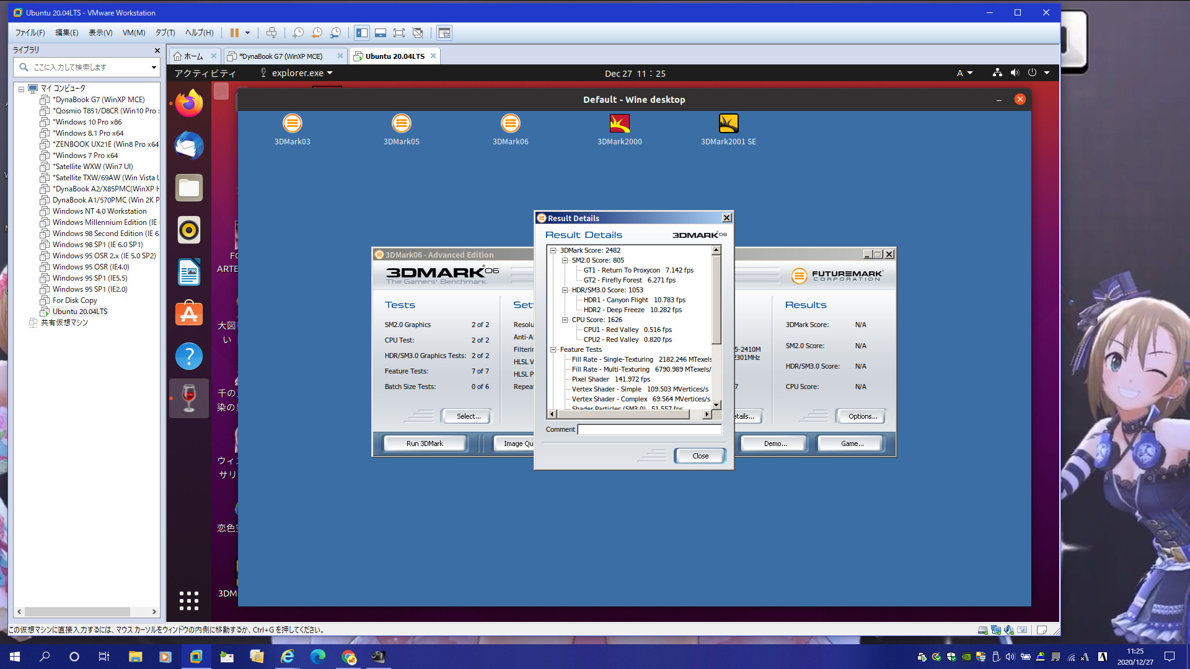Open the 編集(E) menu
1190x669 pixels.
[x=67, y=33]
